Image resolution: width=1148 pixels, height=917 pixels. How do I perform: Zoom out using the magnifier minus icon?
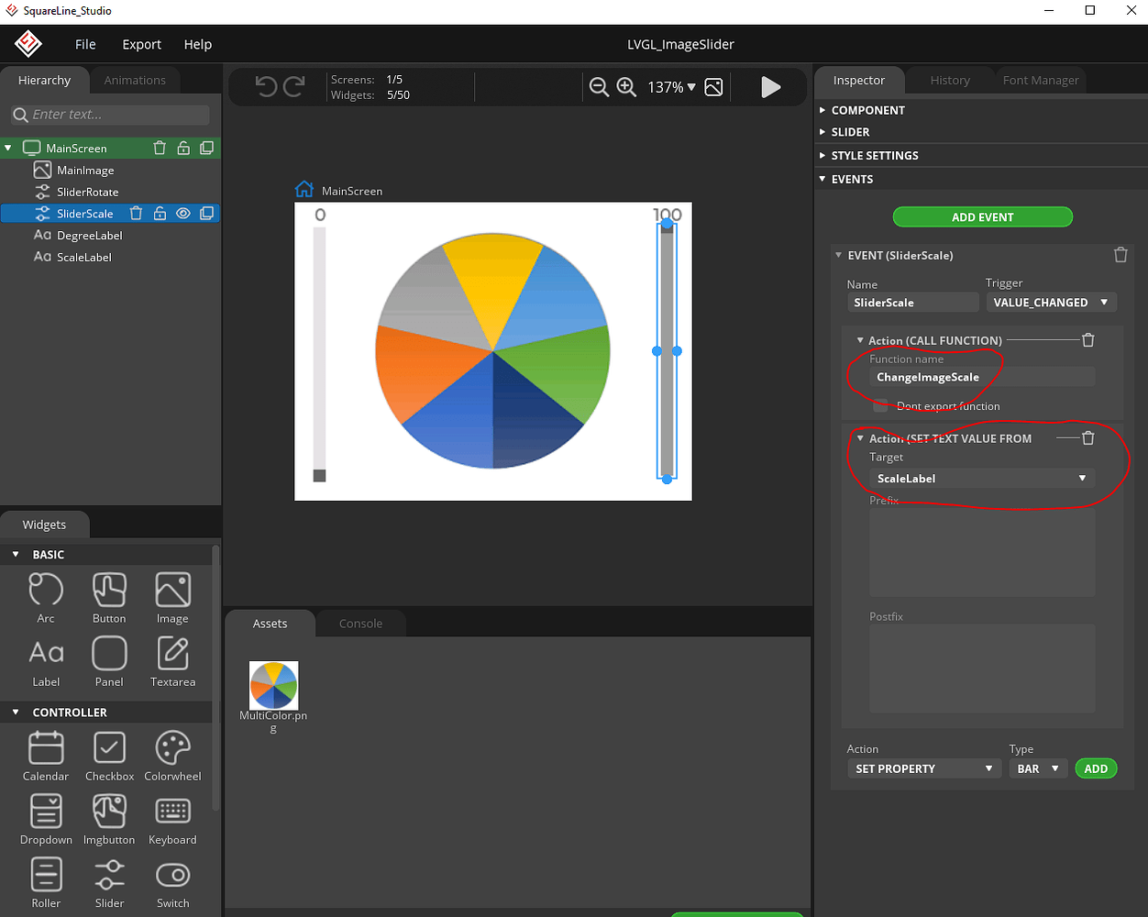tap(599, 87)
